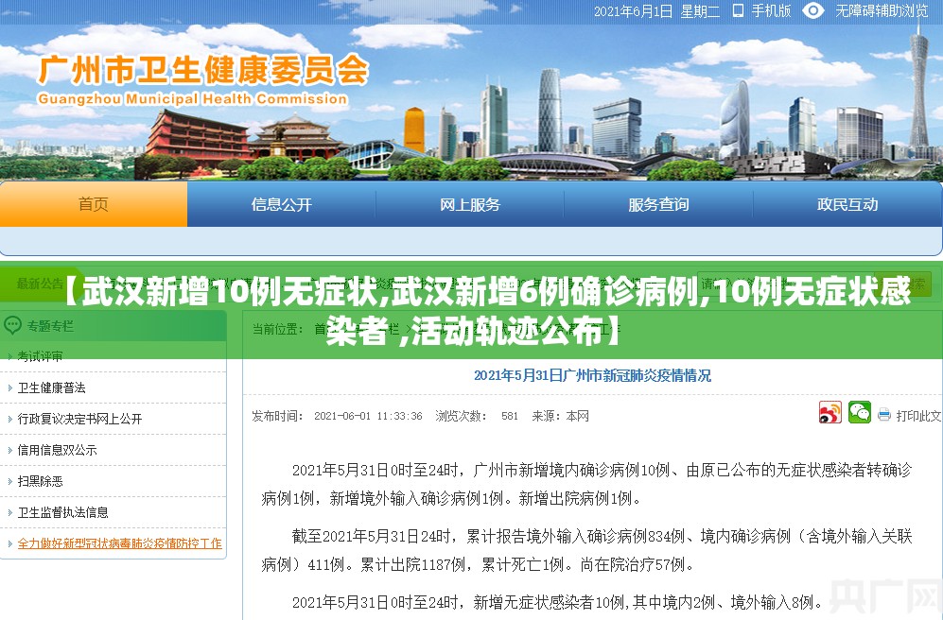Click the 广州市卫生健康委员会 site logo

click(x=202, y=78)
